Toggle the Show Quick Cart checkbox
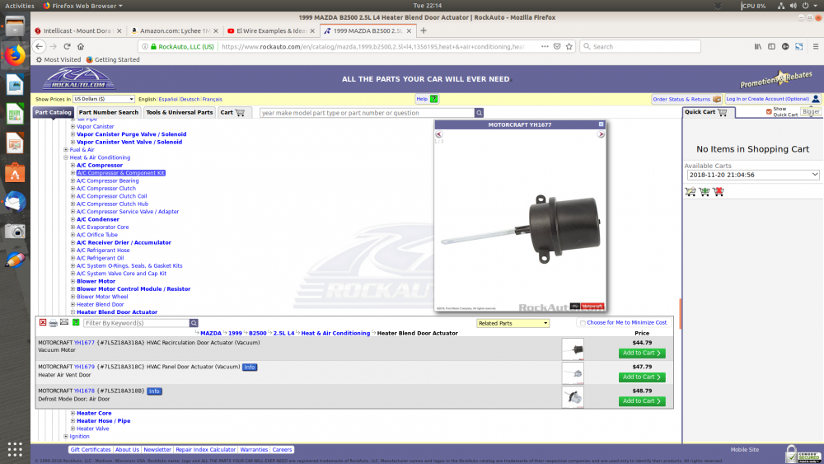Screen dimensions: 824x464 point(769,111)
